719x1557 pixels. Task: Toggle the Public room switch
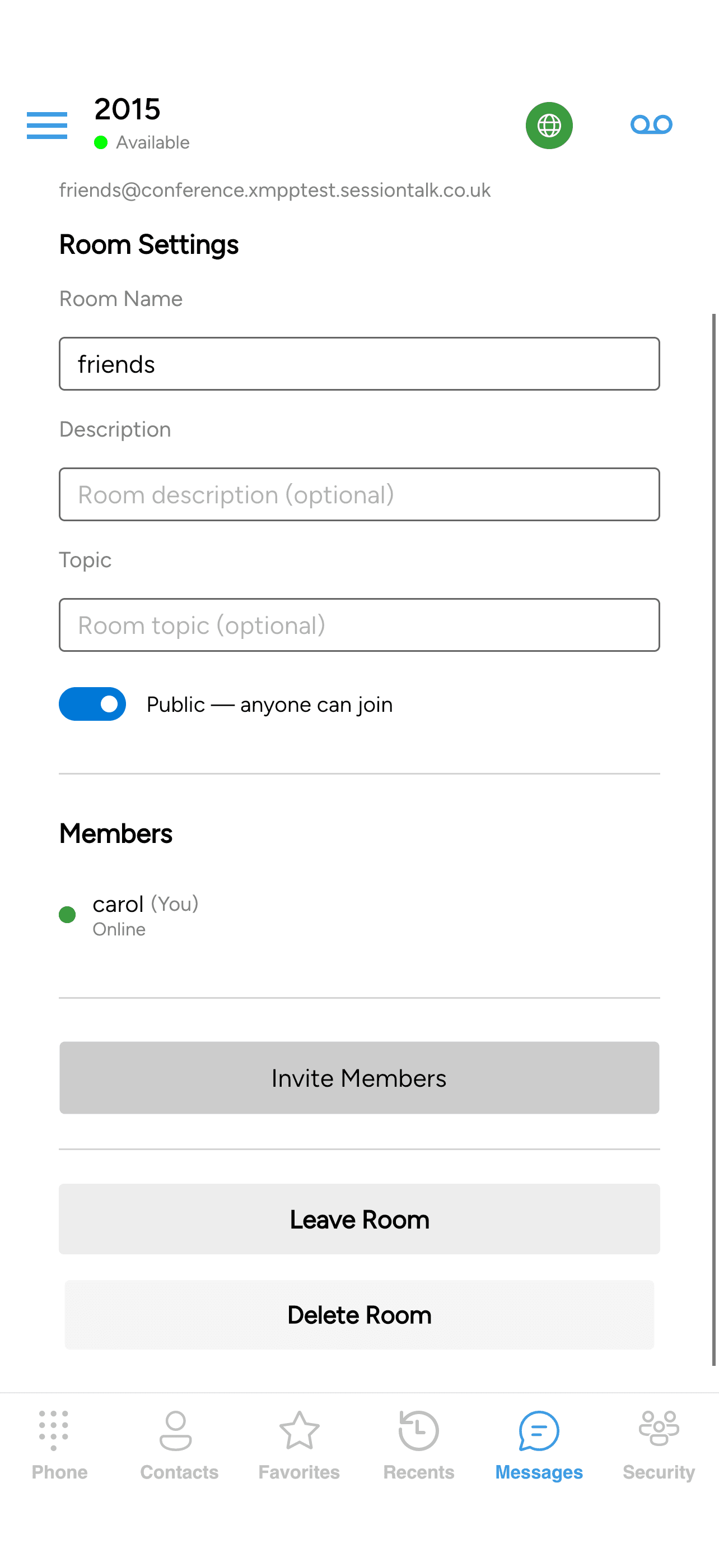point(92,703)
